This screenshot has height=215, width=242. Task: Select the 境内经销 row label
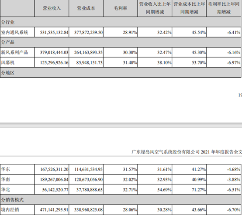coord(10,210)
